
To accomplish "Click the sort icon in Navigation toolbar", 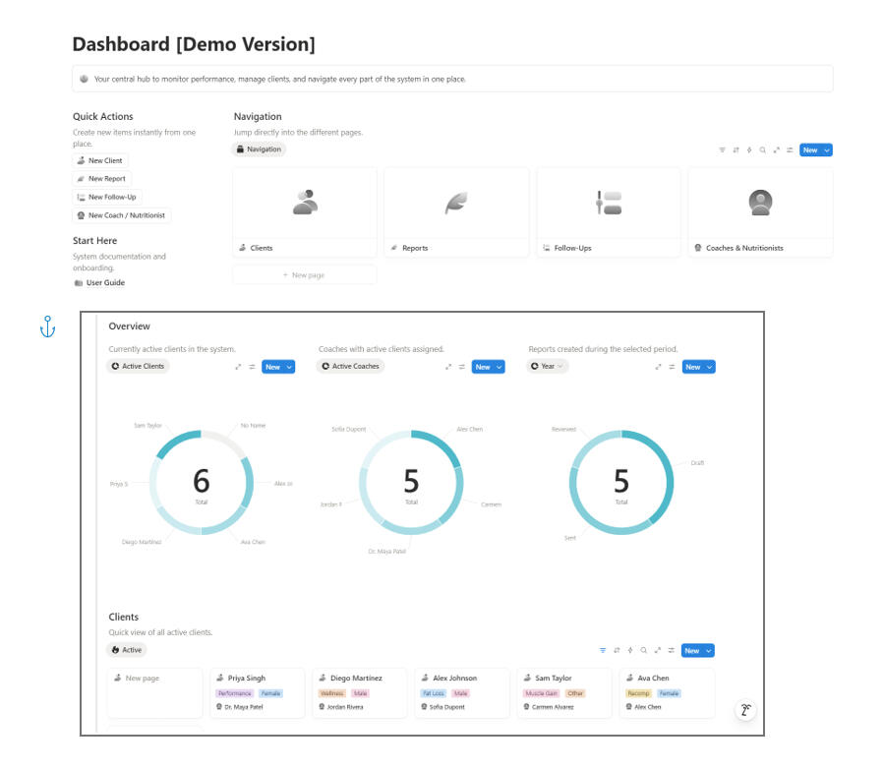I will (736, 150).
